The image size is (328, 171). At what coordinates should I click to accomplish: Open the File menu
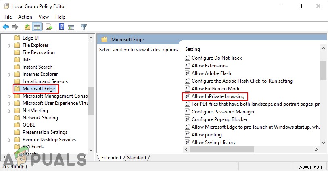[x=8, y=17]
